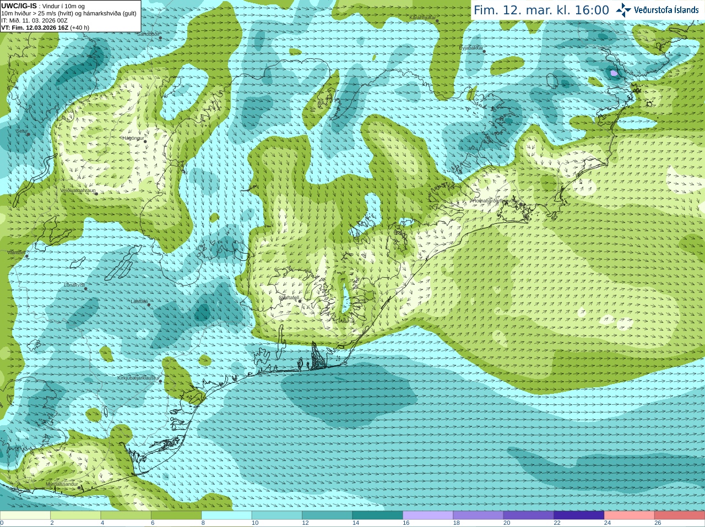Click the Kirkjubæjarklaustur station marker
Image resolution: width=705 pixels, height=527 pixels.
click(161, 381)
